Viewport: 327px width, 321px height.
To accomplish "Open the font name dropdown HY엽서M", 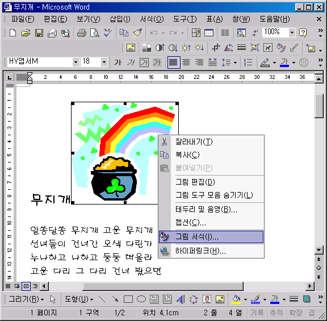I will pos(76,62).
